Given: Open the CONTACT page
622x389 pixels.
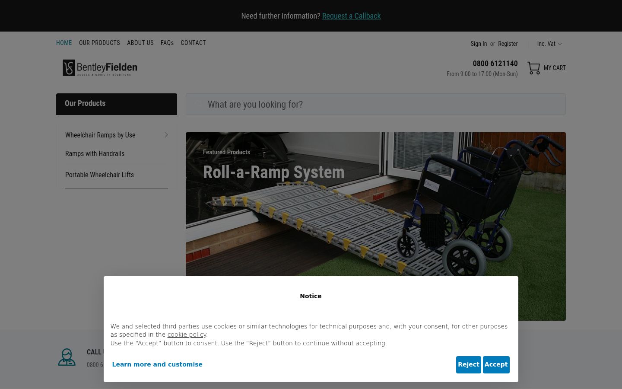Looking at the screenshot, I should [193, 43].
